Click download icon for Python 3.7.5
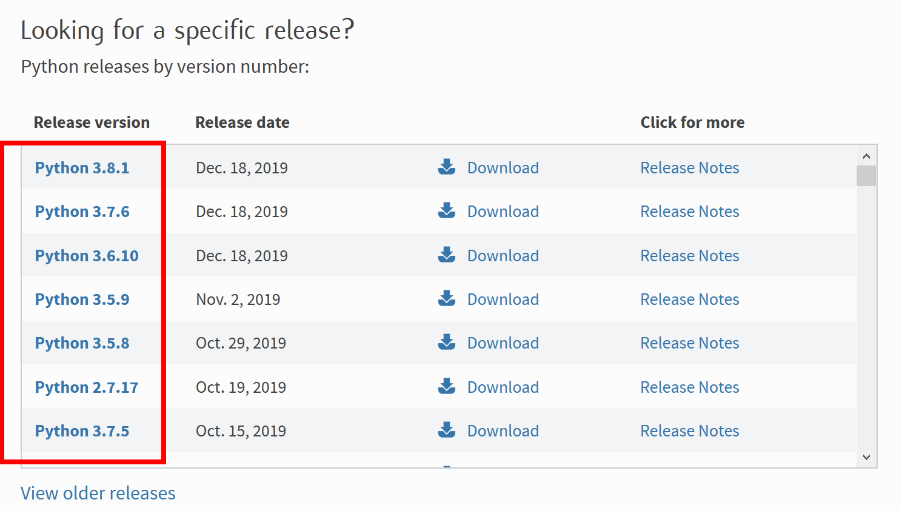Image resolution: width=902 pixels, height=511 pixels. [447, 430]
